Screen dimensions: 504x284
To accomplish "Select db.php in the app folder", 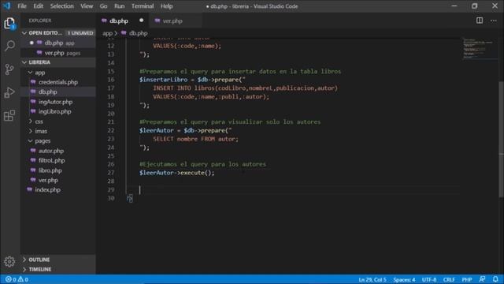I will click(58, 92).
